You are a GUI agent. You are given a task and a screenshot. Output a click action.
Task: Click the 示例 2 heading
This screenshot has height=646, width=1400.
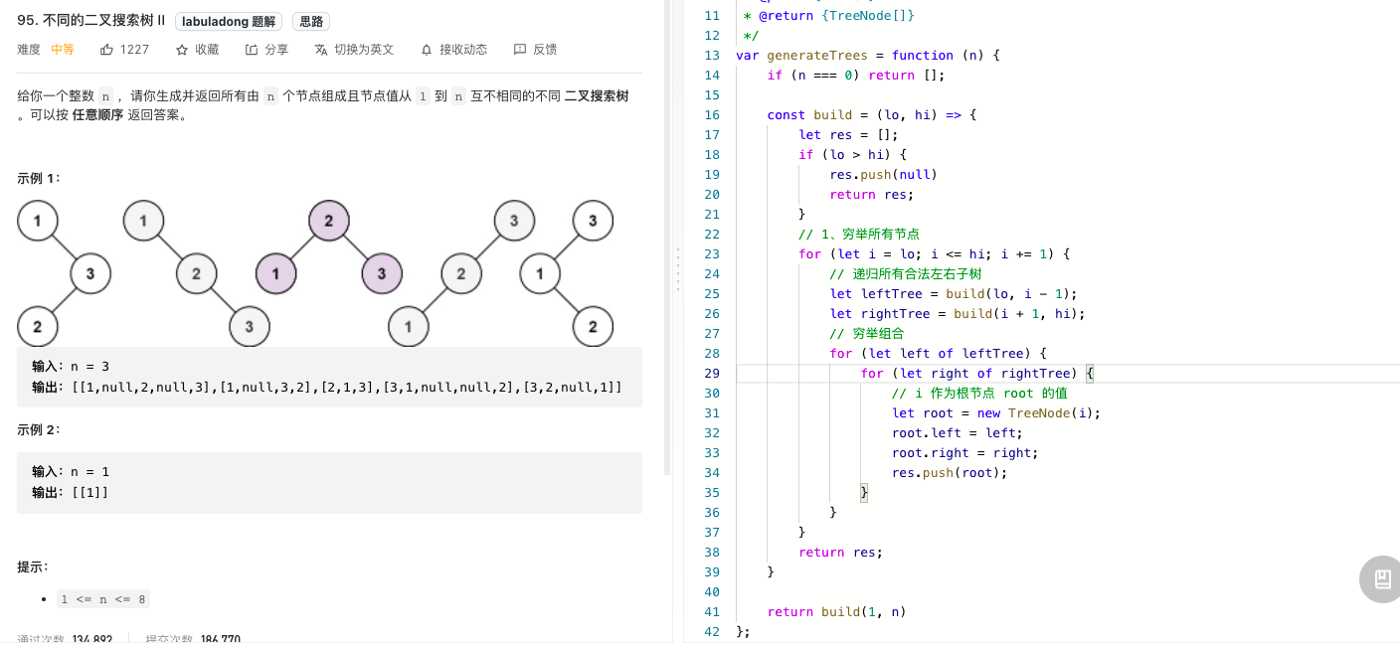click(x=39, y=429)
